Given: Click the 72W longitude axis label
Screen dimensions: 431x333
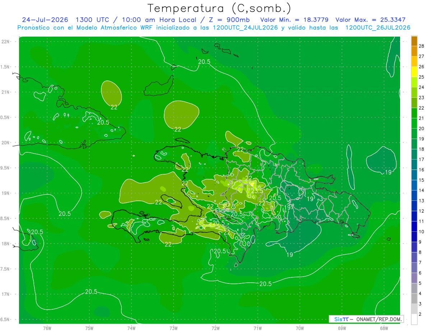Looking at the screenshot, I should [x=215, y=328].
